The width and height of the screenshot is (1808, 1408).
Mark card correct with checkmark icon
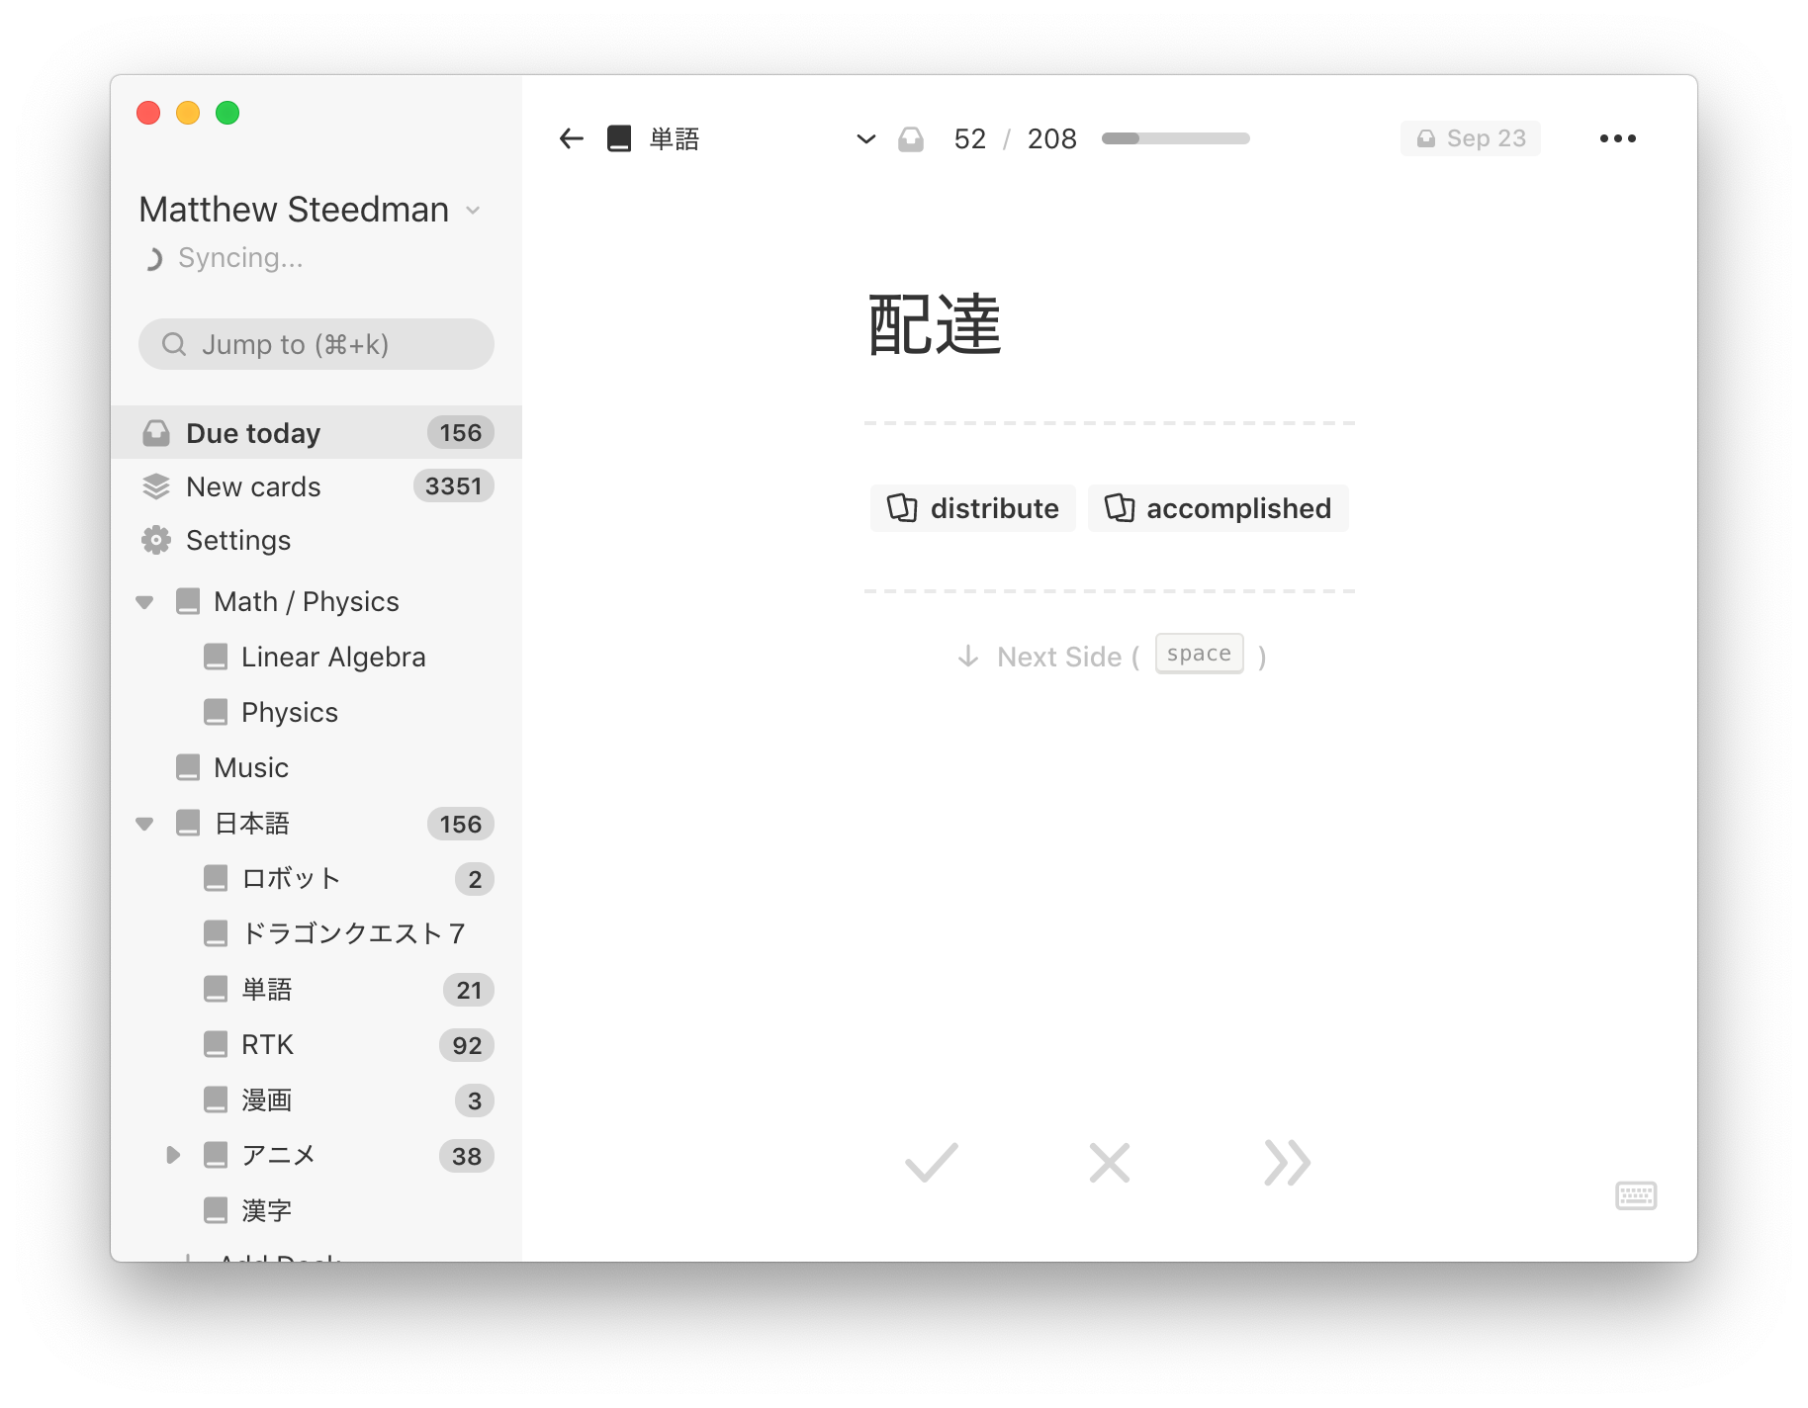coord(931,1163)
